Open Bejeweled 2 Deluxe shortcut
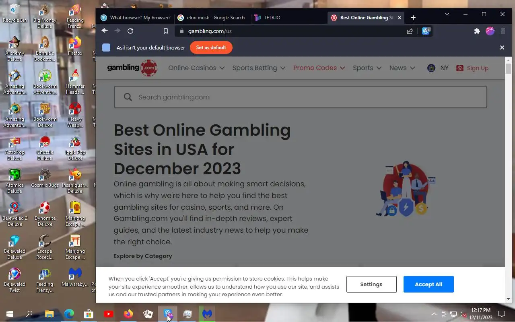This screenshot has height=322, width=515. pyautogui.click(x=15, y=214)
